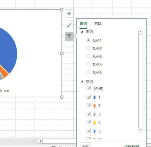The width and height of the screenshot is (151, 147).
Task: Uncheck category 1 checkbox
Action: [x=89, y=97]
